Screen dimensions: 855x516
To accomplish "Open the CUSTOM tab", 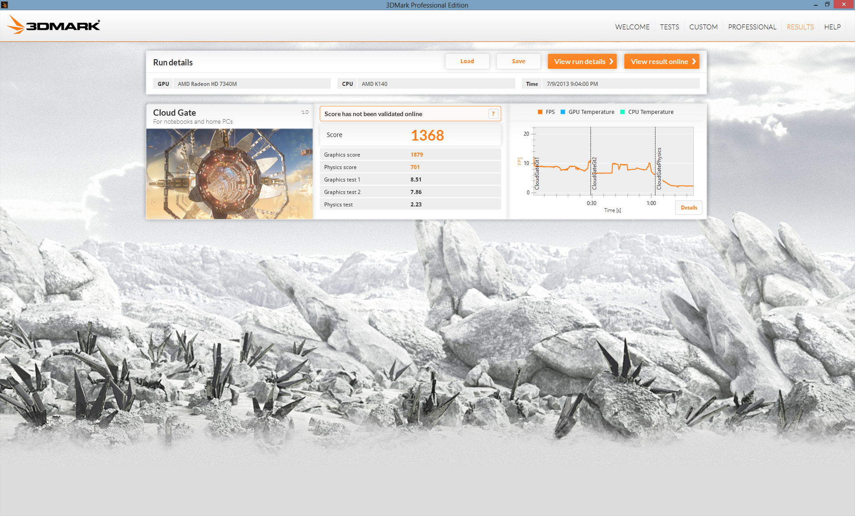I will click(703, 27).
